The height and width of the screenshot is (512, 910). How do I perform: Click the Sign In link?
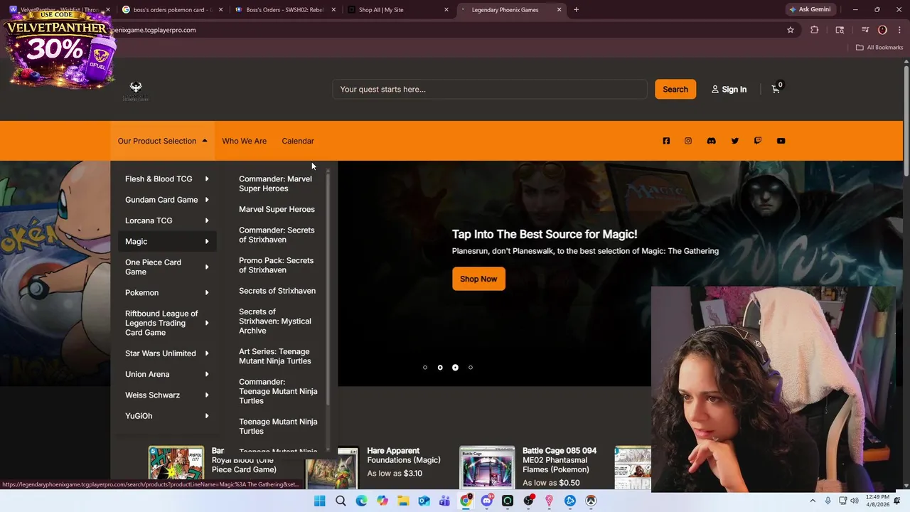[x=729, y=90]
